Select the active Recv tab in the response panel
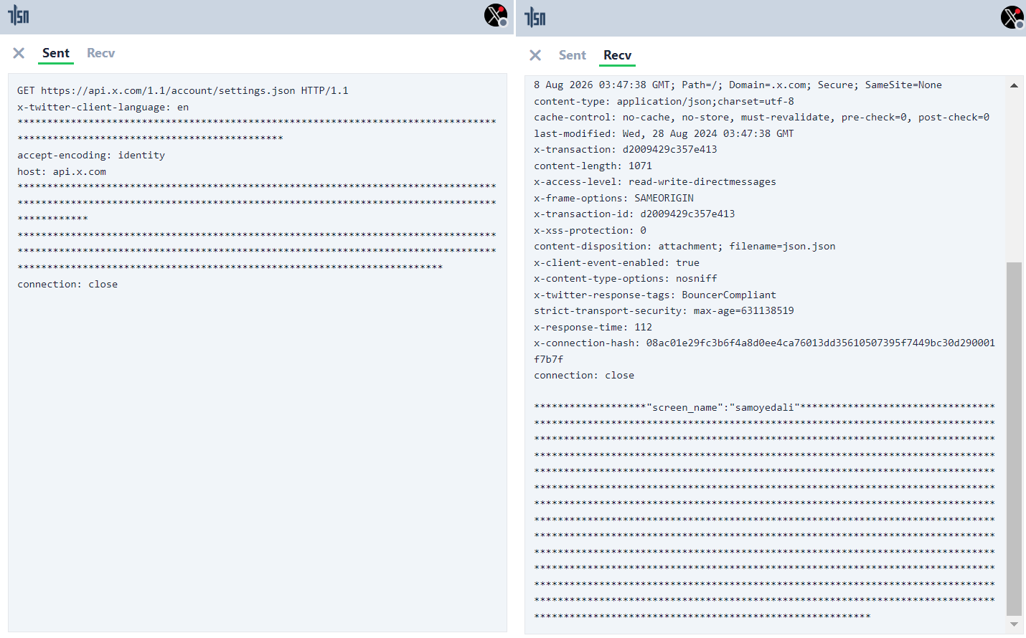1026x638 pixels. [617, 55]
